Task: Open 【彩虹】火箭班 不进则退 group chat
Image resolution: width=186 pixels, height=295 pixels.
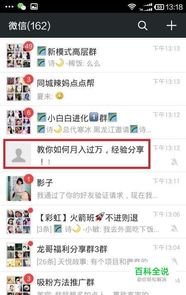Action: click(x=93, y=222)
